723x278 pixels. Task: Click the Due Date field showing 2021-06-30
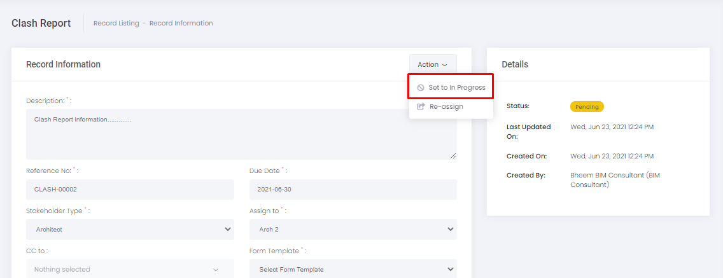353,190
